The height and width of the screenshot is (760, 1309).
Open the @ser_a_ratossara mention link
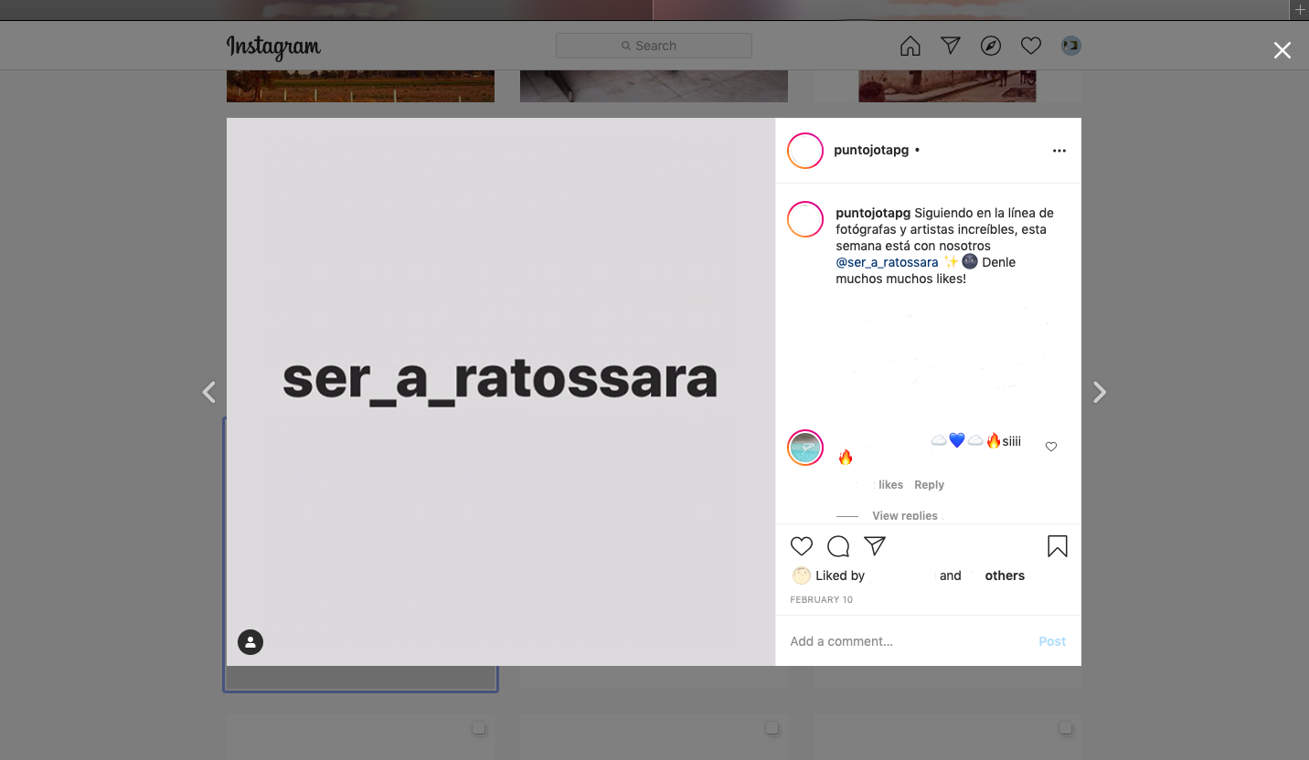tap(887, 262)
